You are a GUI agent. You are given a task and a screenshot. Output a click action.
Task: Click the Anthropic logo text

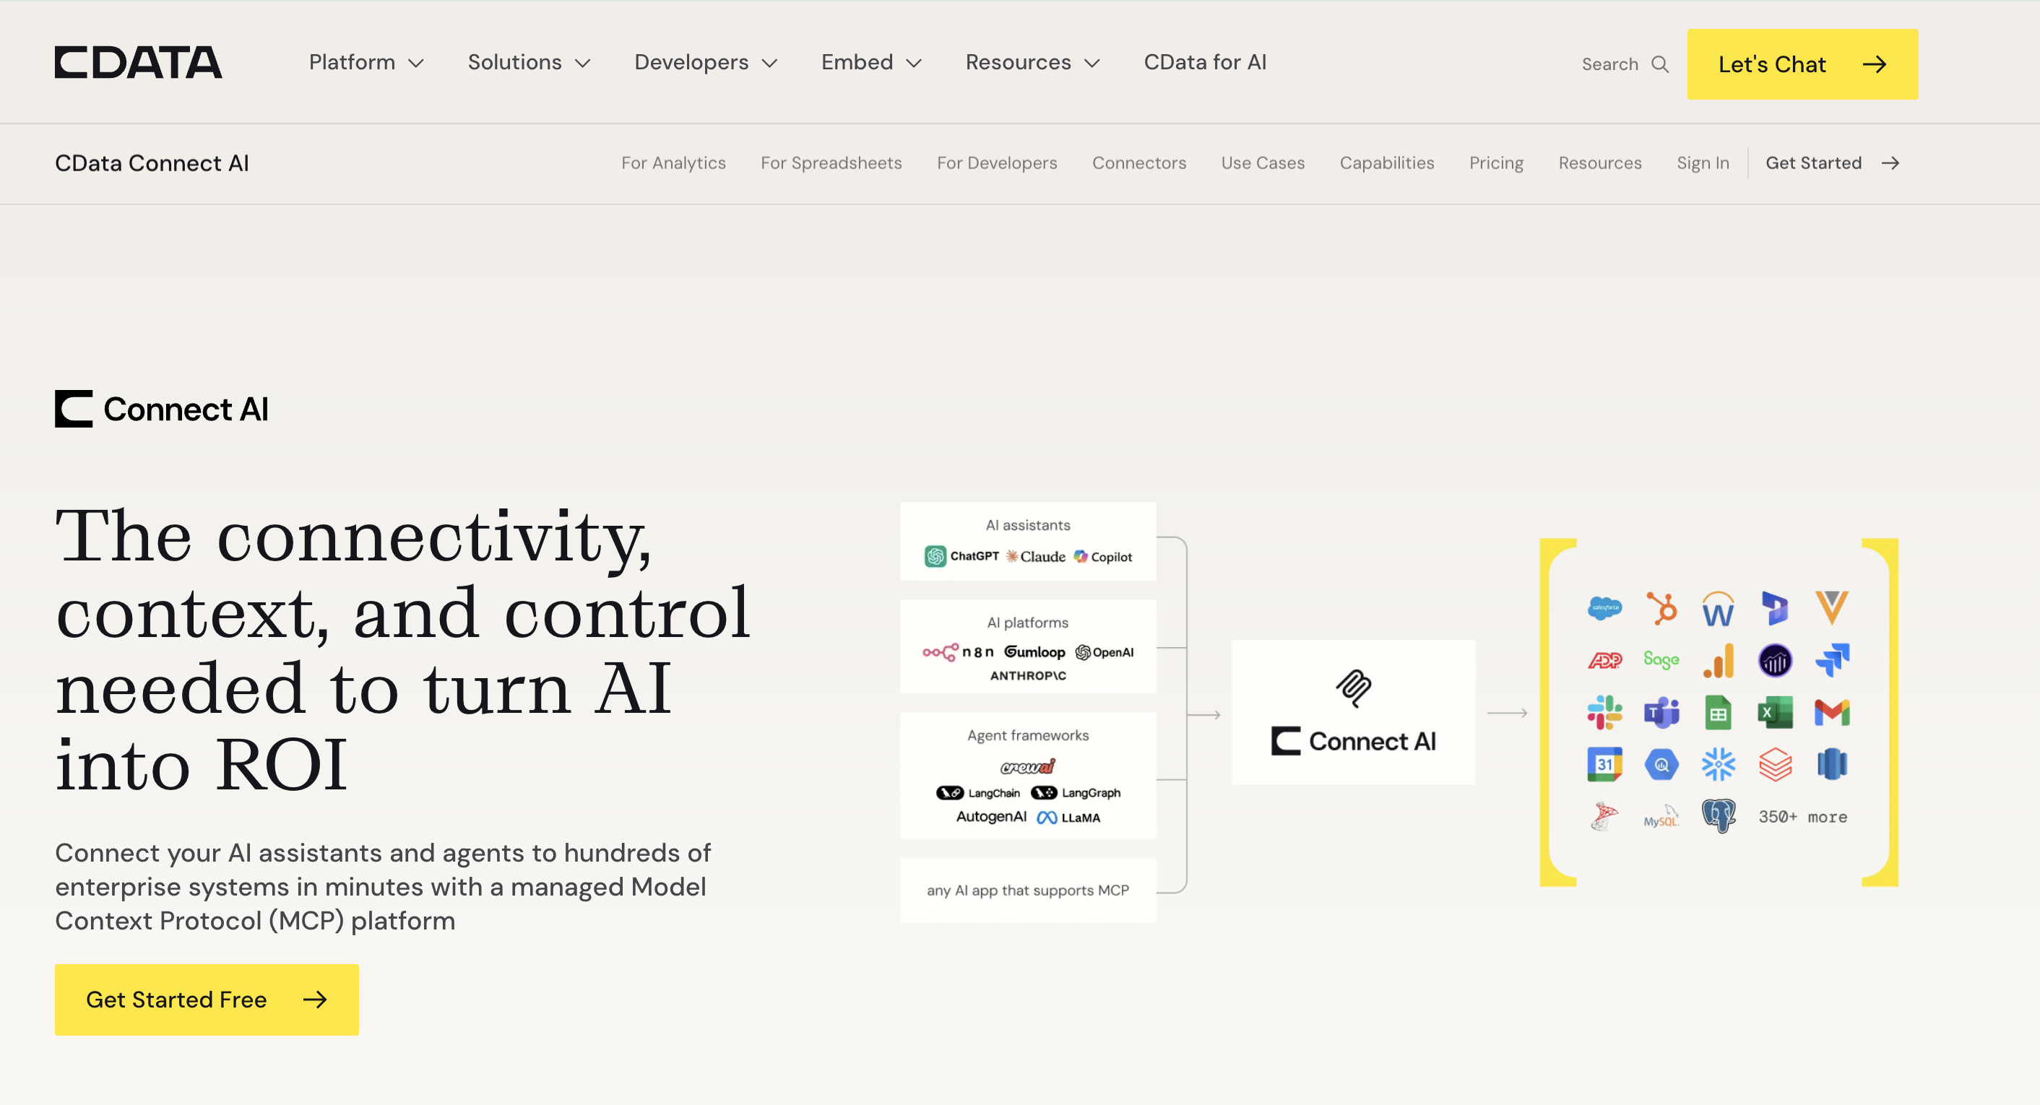[1028, 676]
